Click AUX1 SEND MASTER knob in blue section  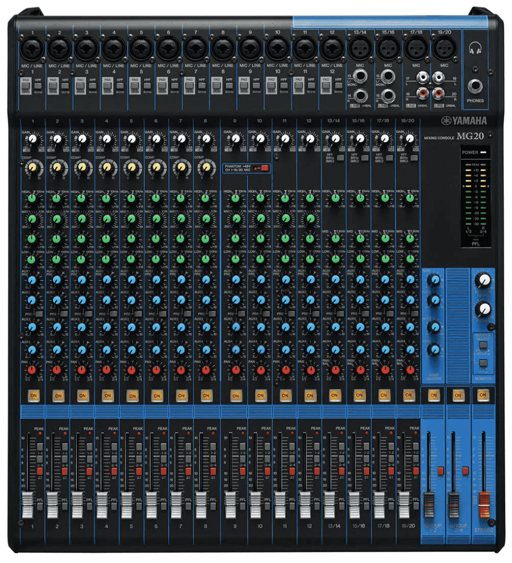pos(433,280)
